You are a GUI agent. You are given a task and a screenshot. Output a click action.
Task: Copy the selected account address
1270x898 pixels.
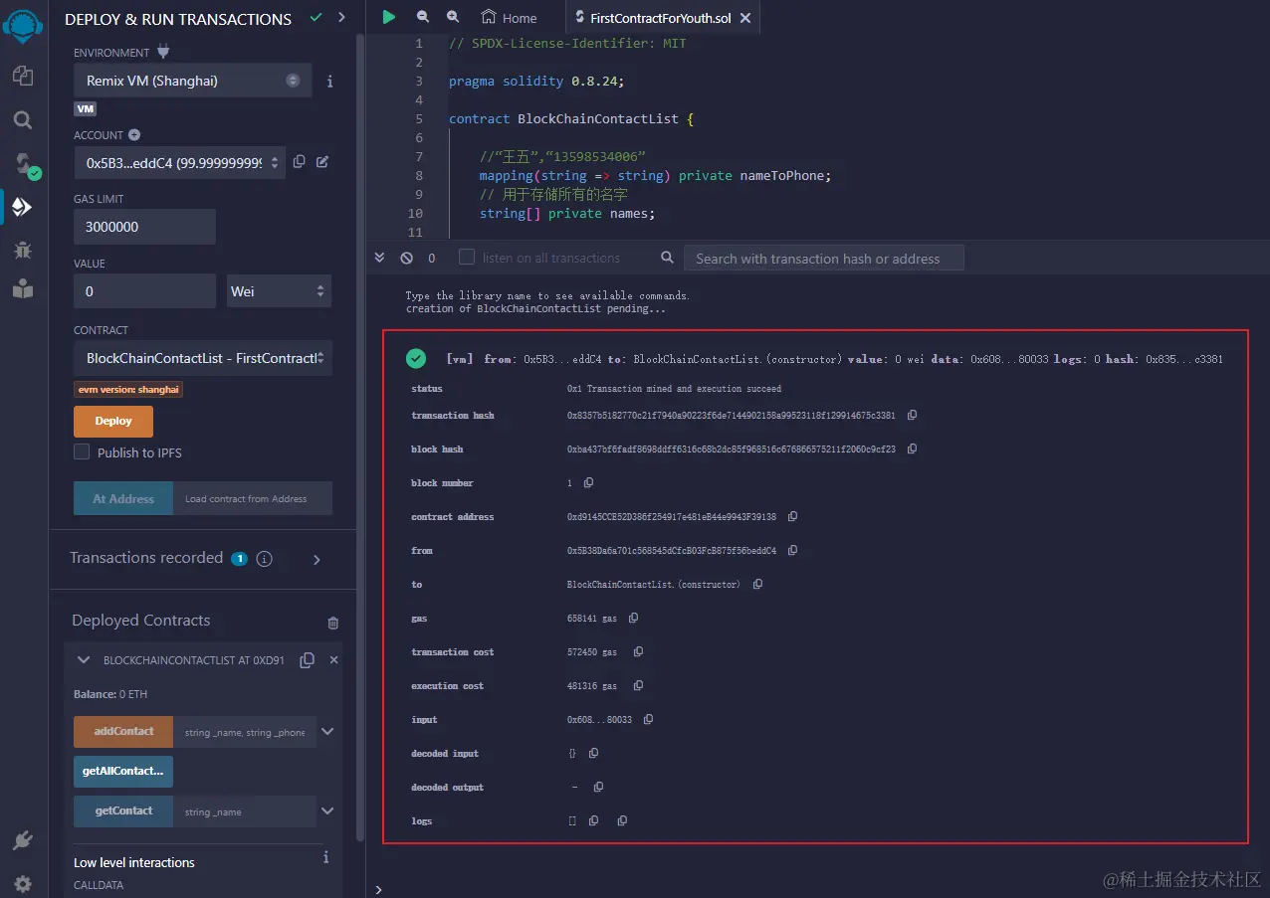click(x=300, y=162)
